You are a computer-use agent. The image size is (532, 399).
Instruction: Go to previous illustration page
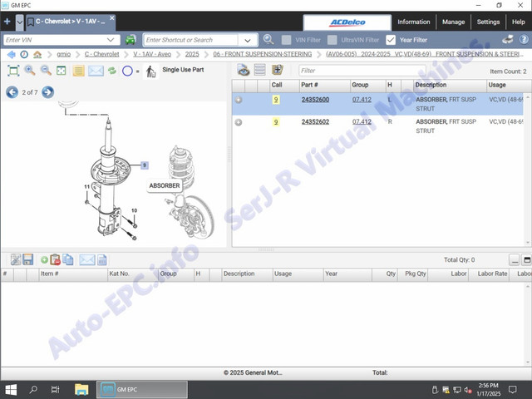[x=12, y=92]
